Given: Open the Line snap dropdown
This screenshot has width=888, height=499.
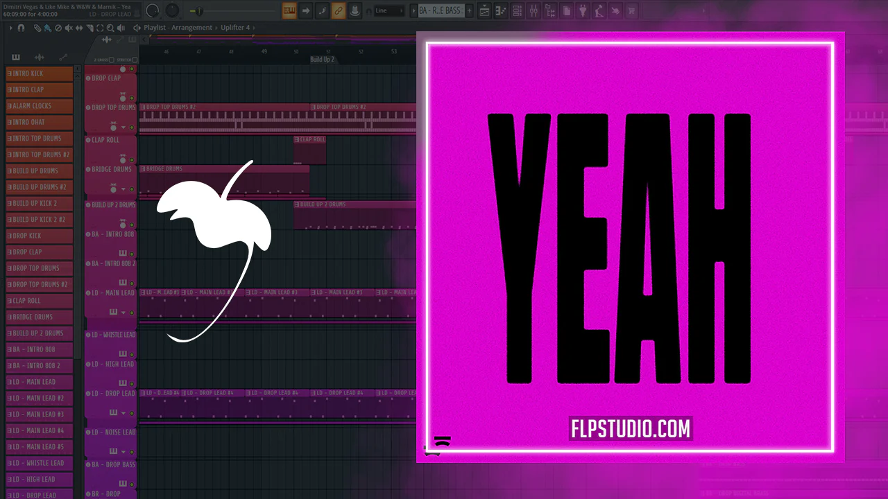Looking at the screenshot, I should pyautogui.click(x=389, y=10).
